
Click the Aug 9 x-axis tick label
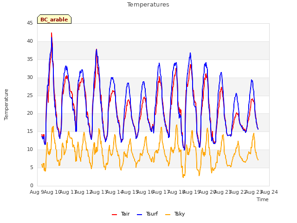pyautogui.click(x=37, y=192)
